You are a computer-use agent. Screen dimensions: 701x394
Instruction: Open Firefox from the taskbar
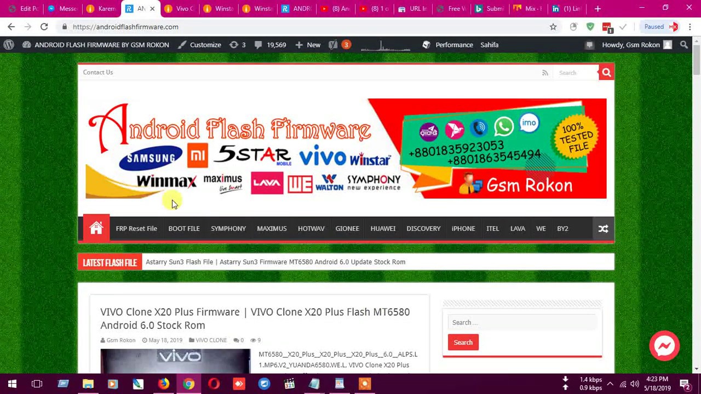(x=163, y=384)
